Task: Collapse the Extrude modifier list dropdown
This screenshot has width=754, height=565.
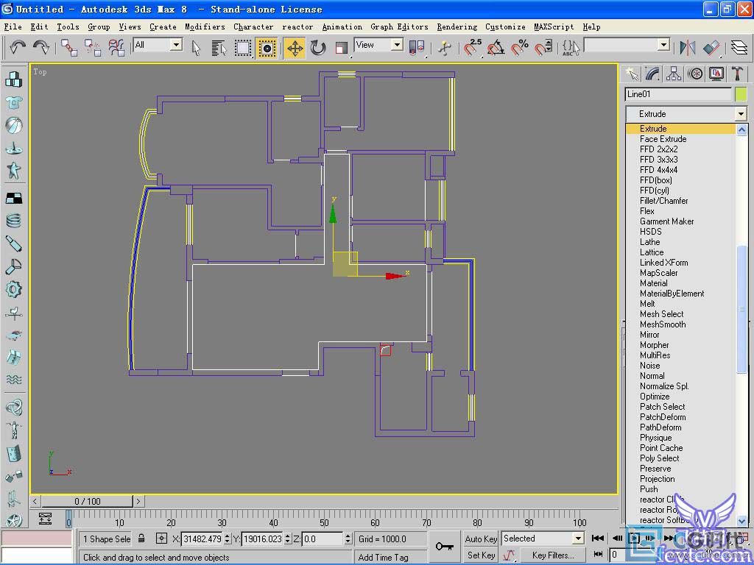Action: [741, 114]
